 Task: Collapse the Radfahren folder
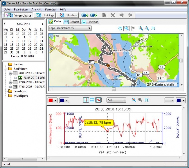(5, 69)
